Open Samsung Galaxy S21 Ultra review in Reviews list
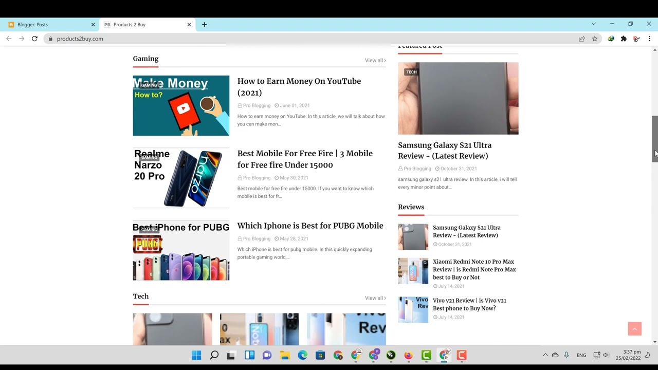The height and width of the screenshot is (370, 658). coord(467,231)
